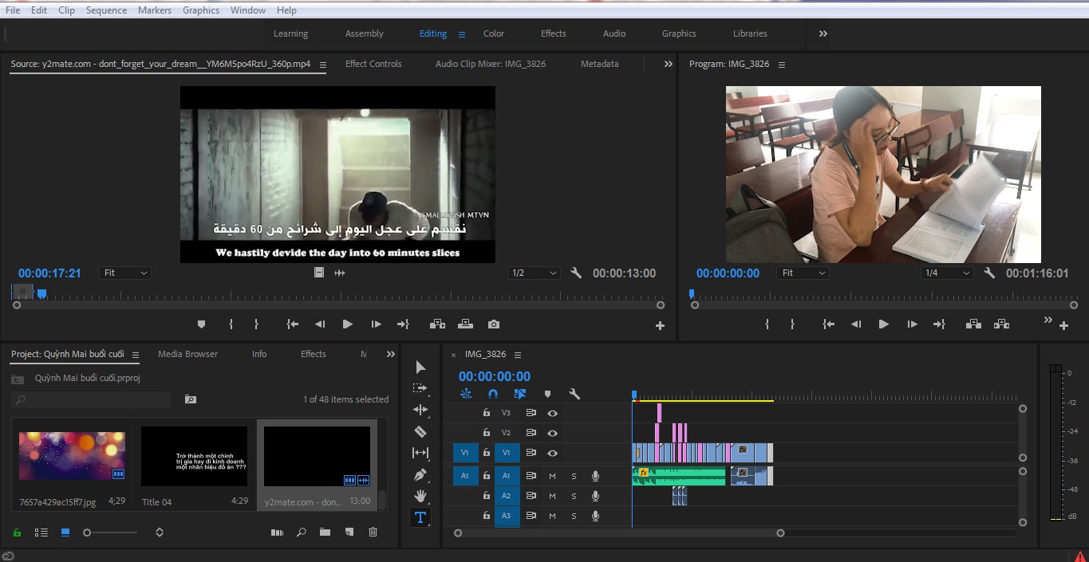Open Source playback resolution 1/2 dropdown
The width and height of the screenshot is (1089, 562).
pyautogui.click(x=534, y=273)
